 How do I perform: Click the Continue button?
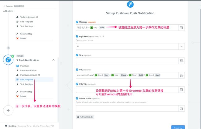178,127
